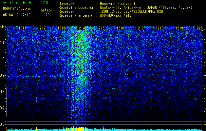This screenshot has width=206, height=131.
Task: Click observer name Masayuki Kobayashi
Action: 118,4
